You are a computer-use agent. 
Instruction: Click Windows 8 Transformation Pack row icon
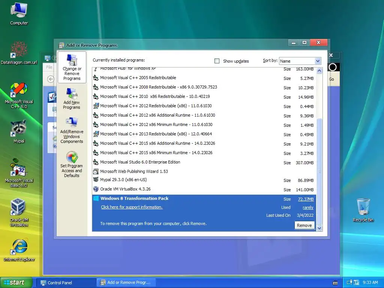96,198
